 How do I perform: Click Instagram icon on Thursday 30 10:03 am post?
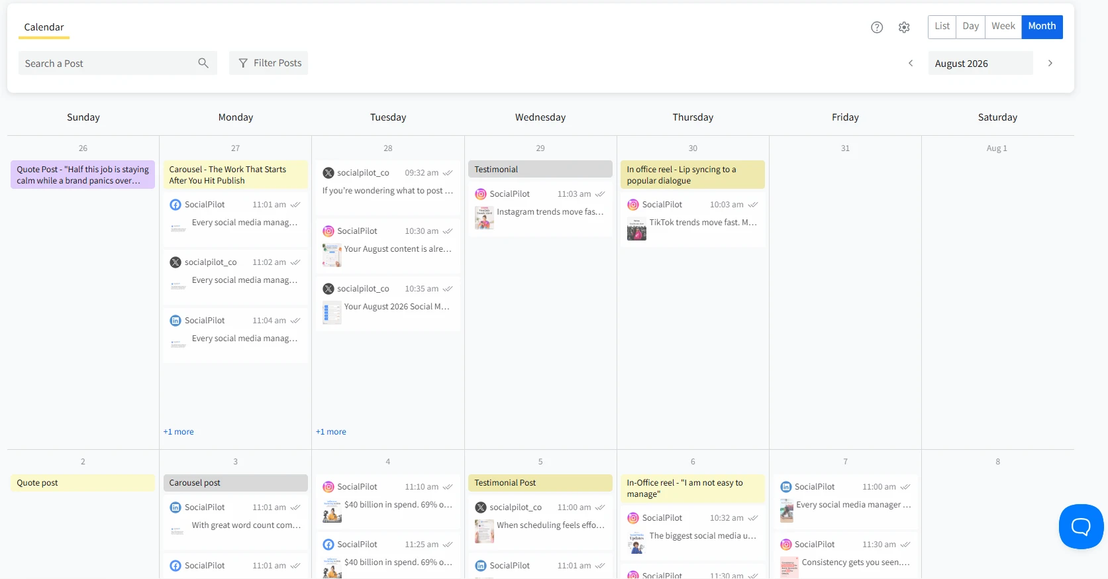(633, 205)
